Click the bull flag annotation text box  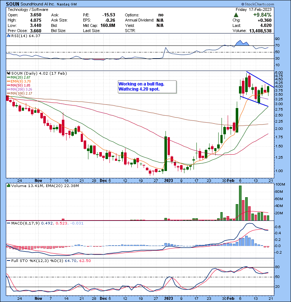pos(147,87)
